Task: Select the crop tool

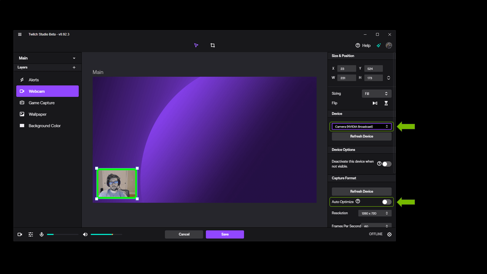Action: [213, 45]
